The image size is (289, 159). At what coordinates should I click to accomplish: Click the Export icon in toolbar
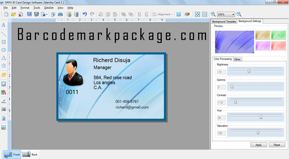(43, 14)
